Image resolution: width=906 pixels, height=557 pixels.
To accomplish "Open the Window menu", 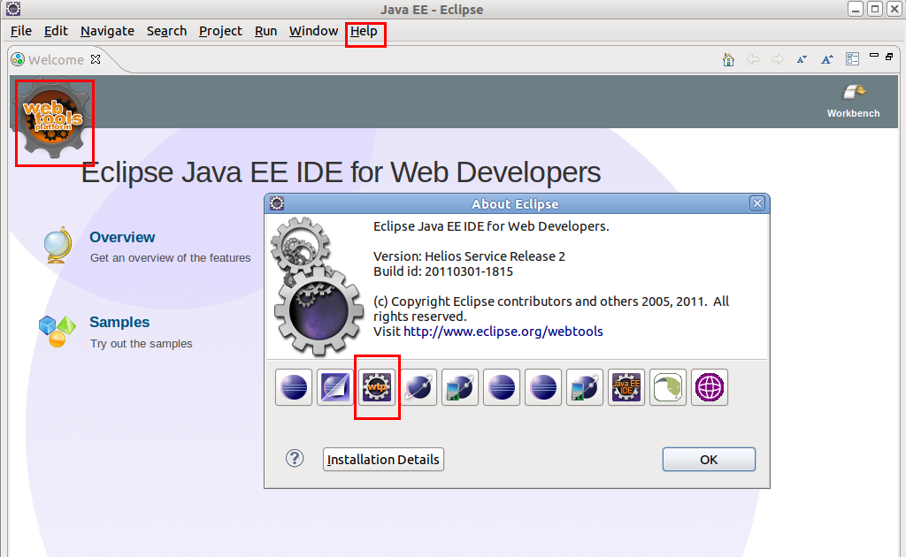I will [313, 31].
